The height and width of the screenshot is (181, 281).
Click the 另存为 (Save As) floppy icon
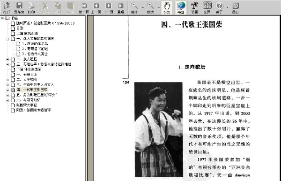click(19, 6)
